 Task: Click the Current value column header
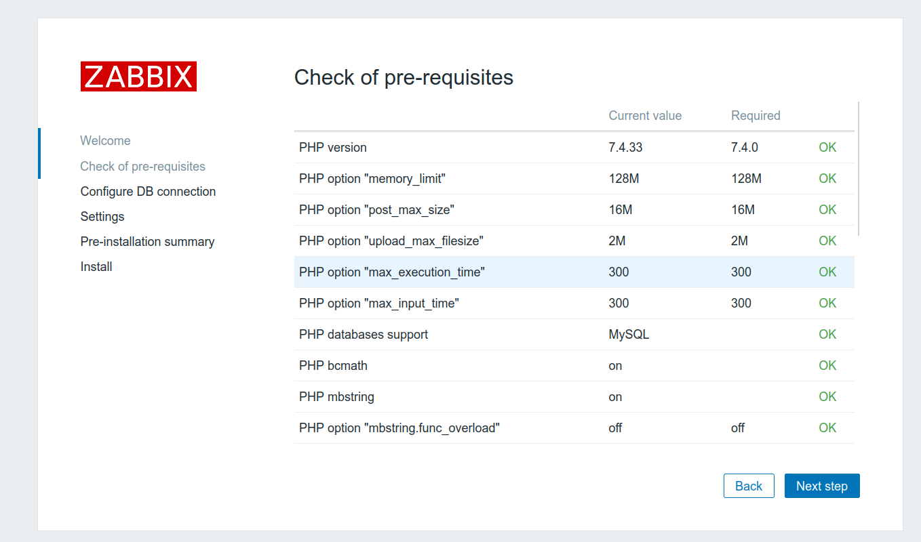pos(645,115)
